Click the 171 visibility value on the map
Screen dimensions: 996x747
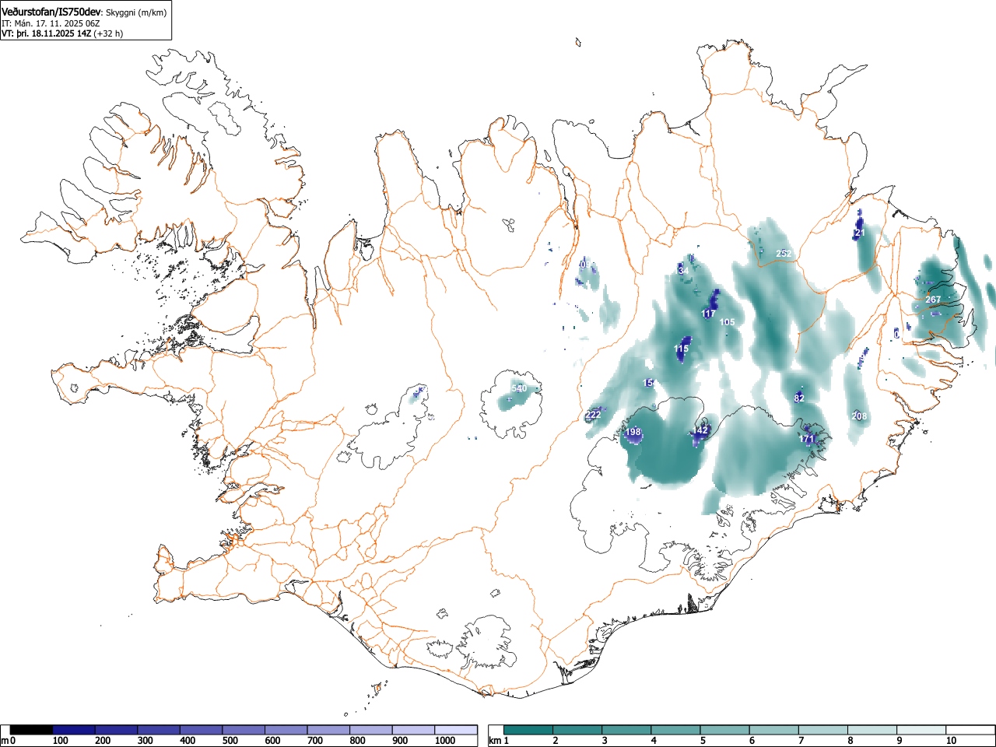coord(806,439)
